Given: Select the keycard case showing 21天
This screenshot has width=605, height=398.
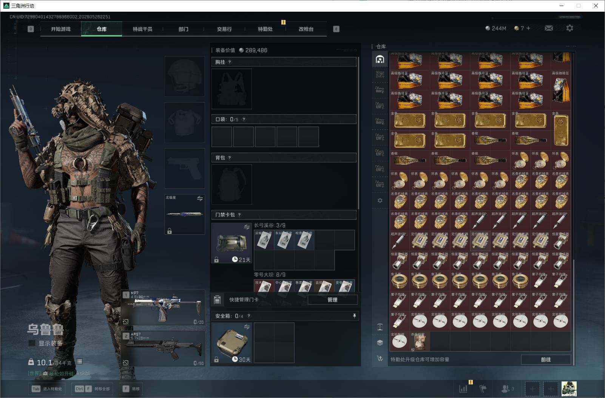Looking at the screenshot, I should (232, 243).
